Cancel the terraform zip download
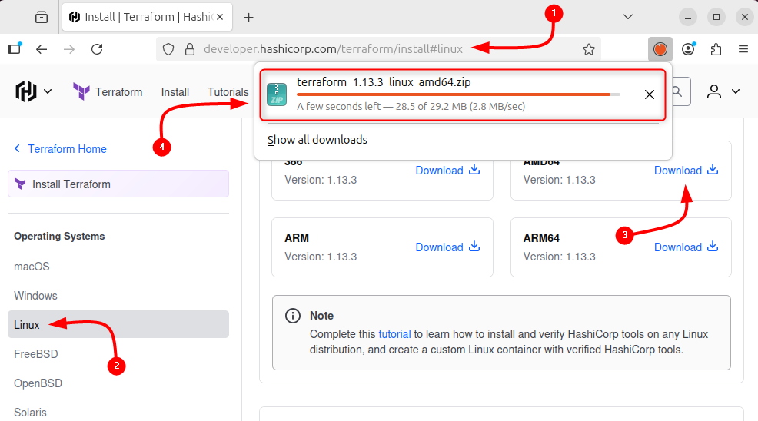 tap(650, 94)
